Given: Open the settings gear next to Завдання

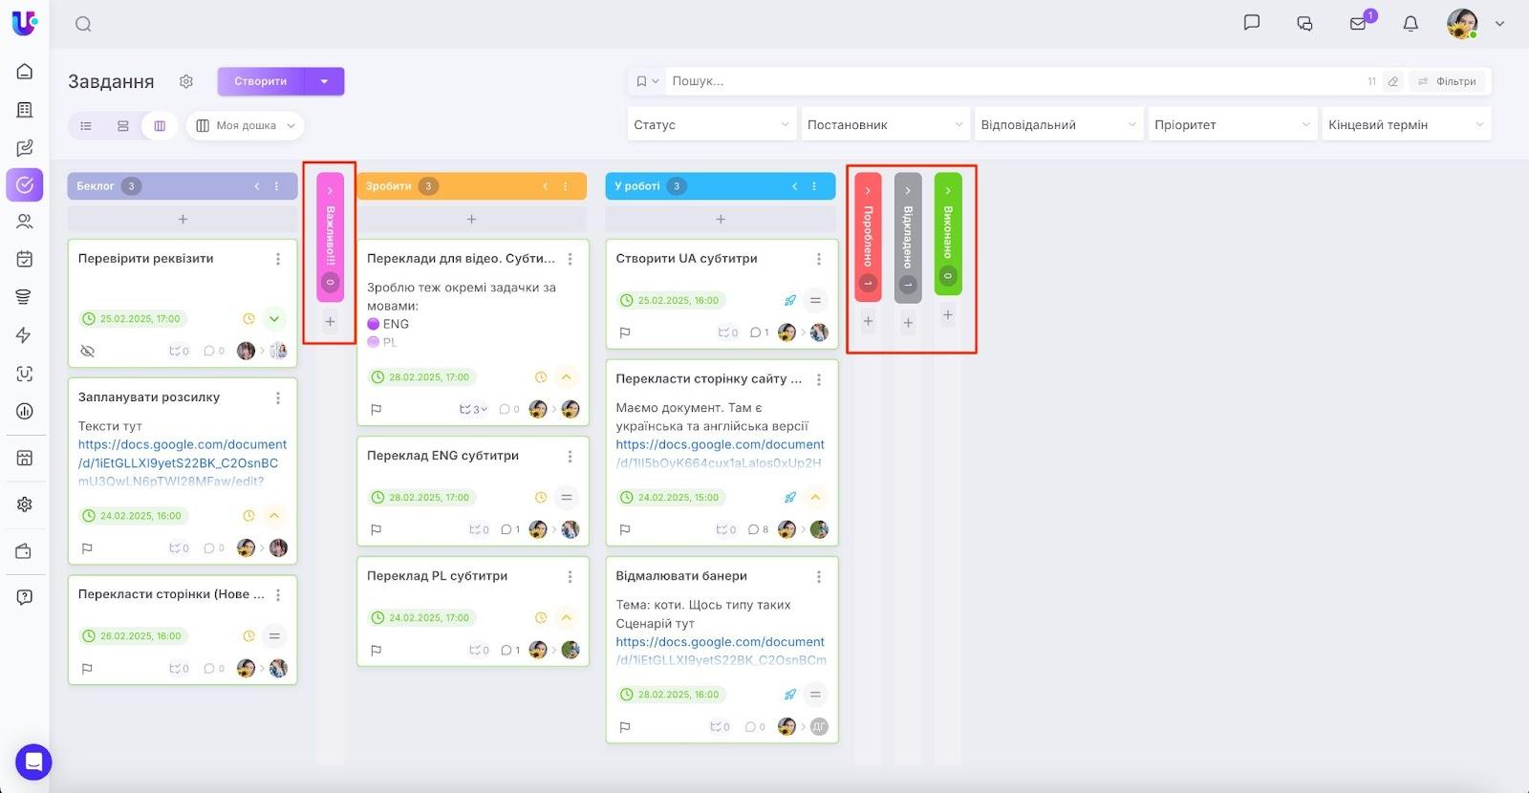Looking at the screenshot, I should click(186, 81).
